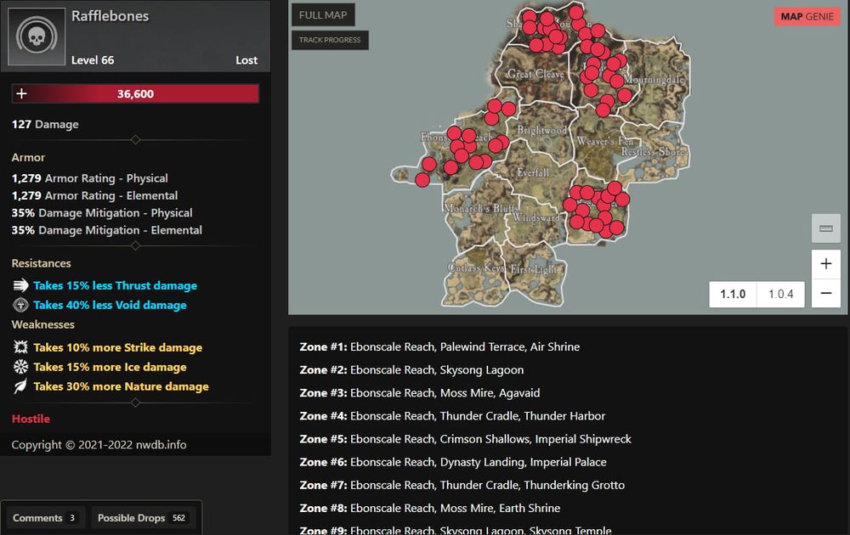Click Zone #4 Thunder Cradle, Thunder Harbor row
The height and width of the screenshot is (535, 850).
pos(452,416)
